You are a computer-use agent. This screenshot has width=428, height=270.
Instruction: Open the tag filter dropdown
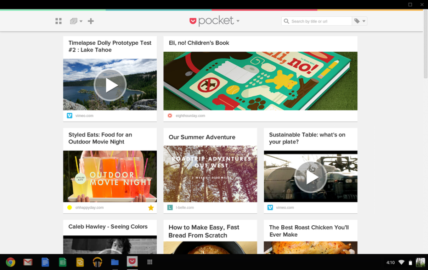pyautogui.click(x=359, y=21)
